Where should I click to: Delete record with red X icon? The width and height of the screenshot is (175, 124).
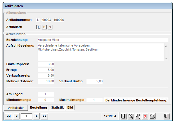(145, 116)
